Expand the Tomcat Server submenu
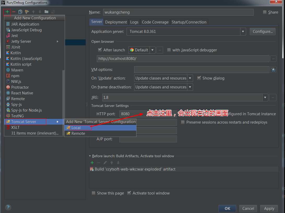The image size is (285, 213). [x=57, y=122]
